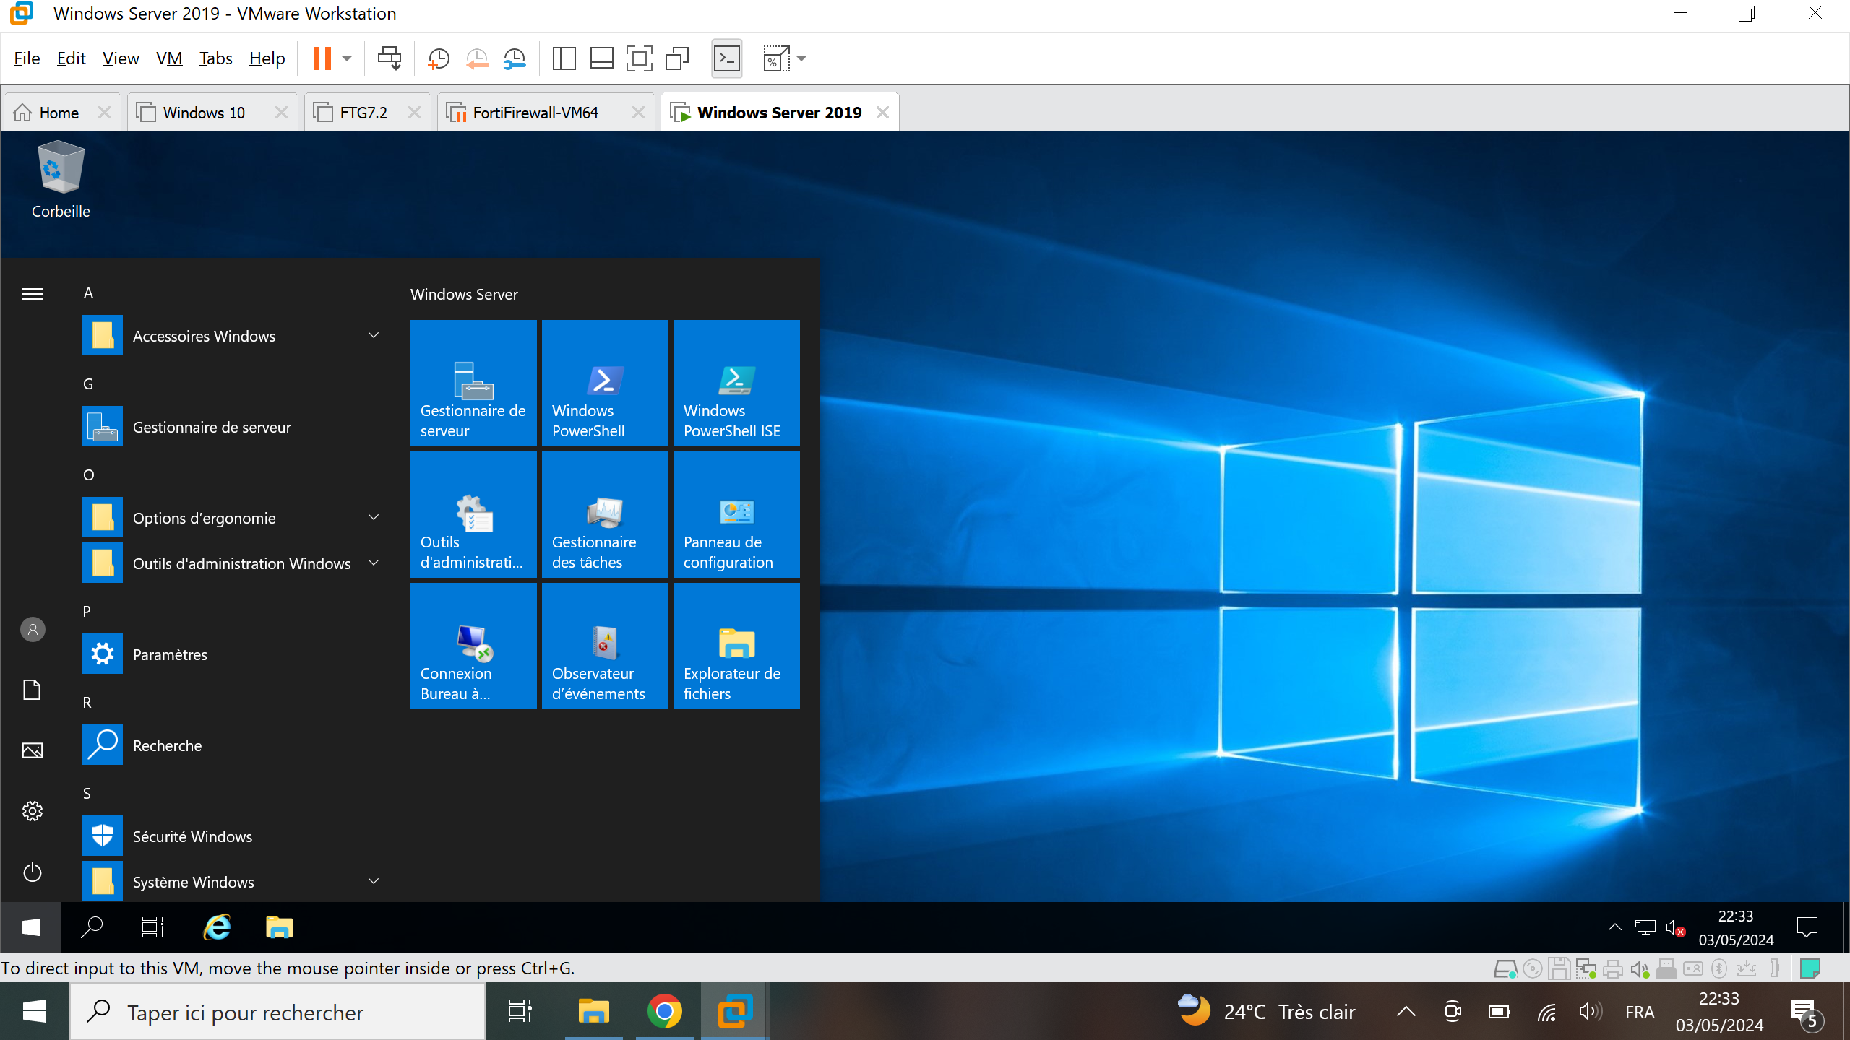Show hidden icons in guest system tray
Screen dimensions: 1850x1040
pyautogui.click(x=1614, y=927)
